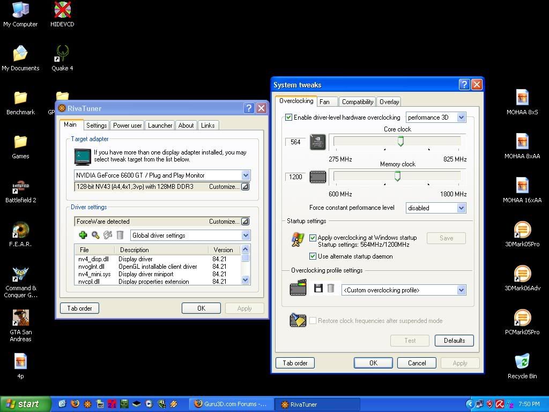Image resolution: width=549 pixels, height=412 pixels.
Task: Click the green plus add-driver icon
Action: click(83, 235)
